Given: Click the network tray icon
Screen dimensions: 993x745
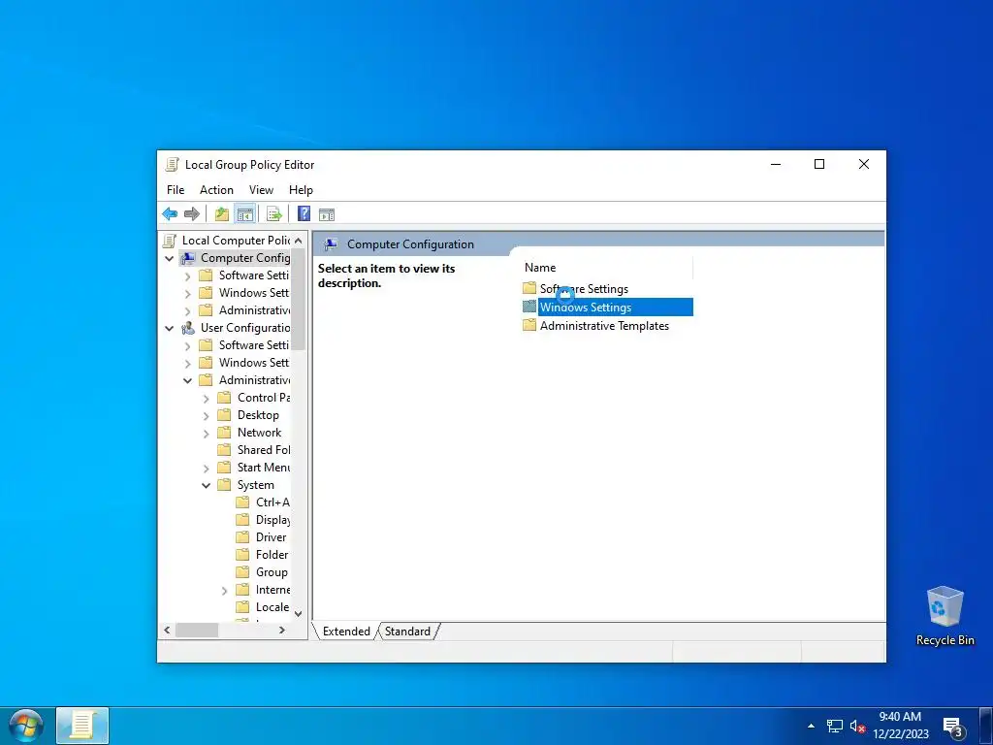Looking at the screenshot, I should (x=835, y=726).
